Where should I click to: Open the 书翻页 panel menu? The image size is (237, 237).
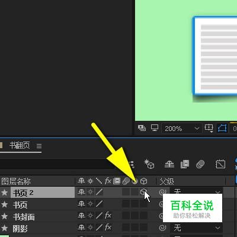pos(39,146)
